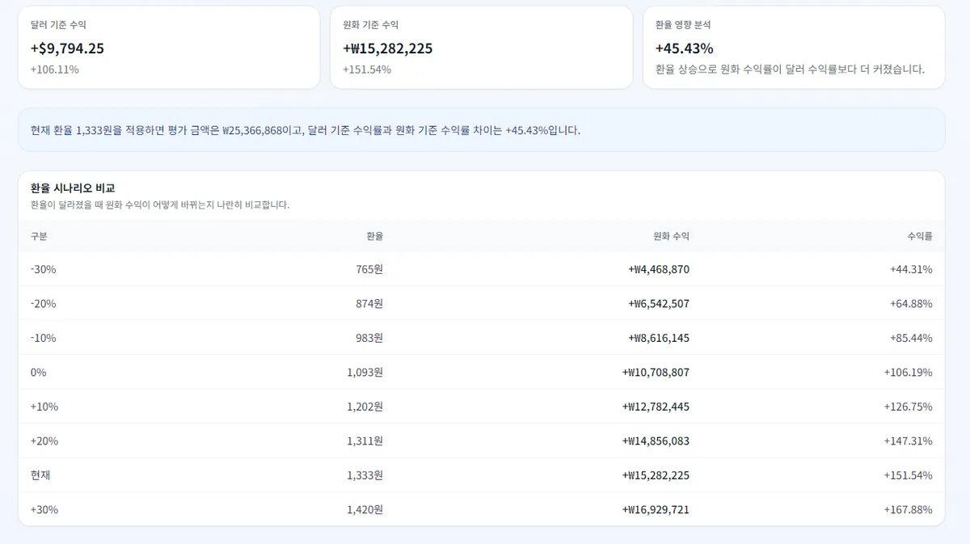Click the +44.31% return cell
Screen dimensions: 970x544
[x=911, y=269]
